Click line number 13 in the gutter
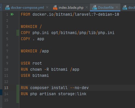 [6, 88]
